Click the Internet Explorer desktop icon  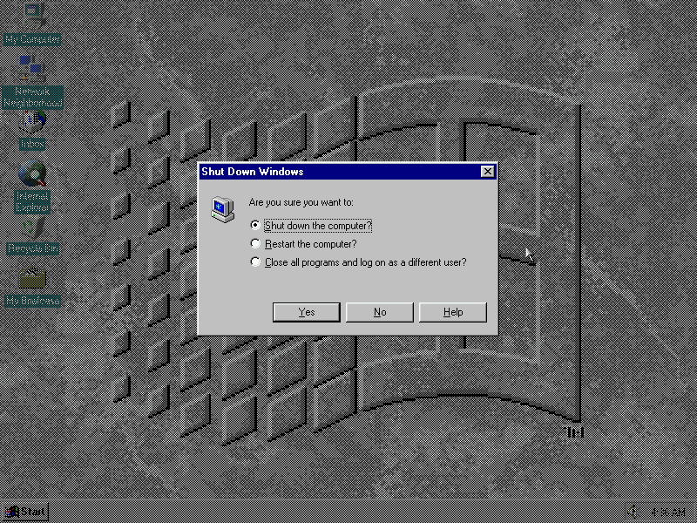tap(32, 174)
